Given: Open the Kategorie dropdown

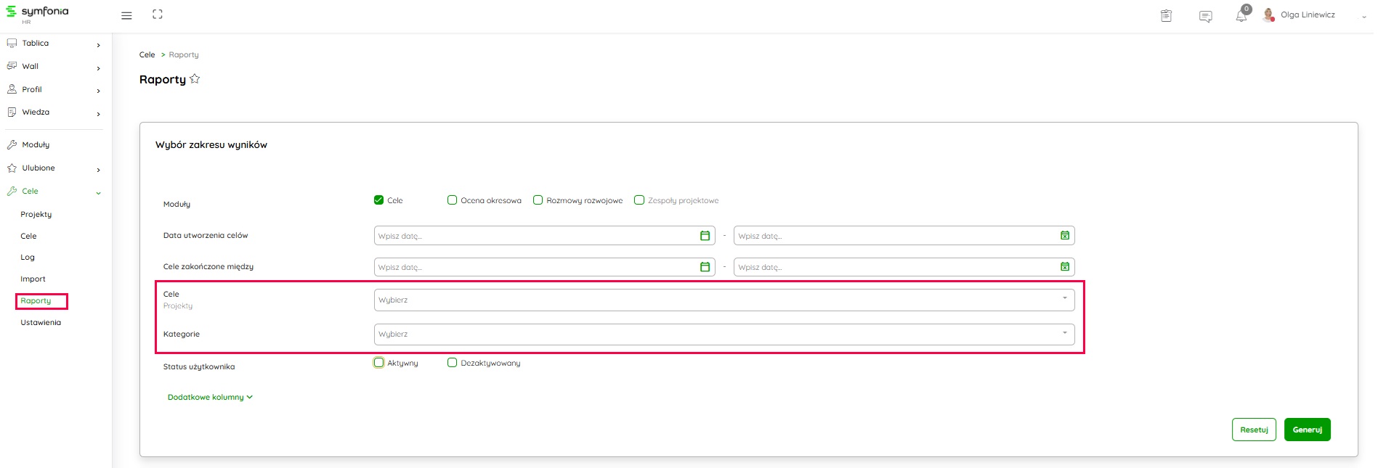Looking at the screenshot, I should point(724,334).
